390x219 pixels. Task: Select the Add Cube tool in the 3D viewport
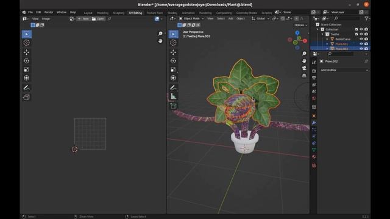click(x=173, y=106)
